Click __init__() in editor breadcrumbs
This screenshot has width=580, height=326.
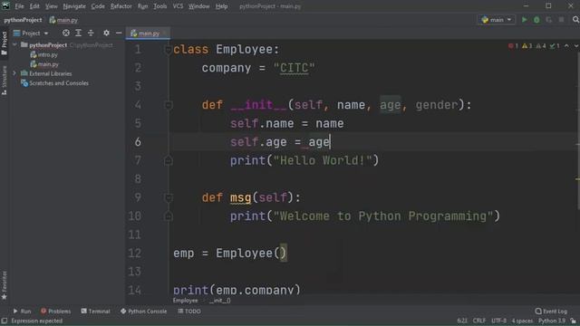coord(219,301)
